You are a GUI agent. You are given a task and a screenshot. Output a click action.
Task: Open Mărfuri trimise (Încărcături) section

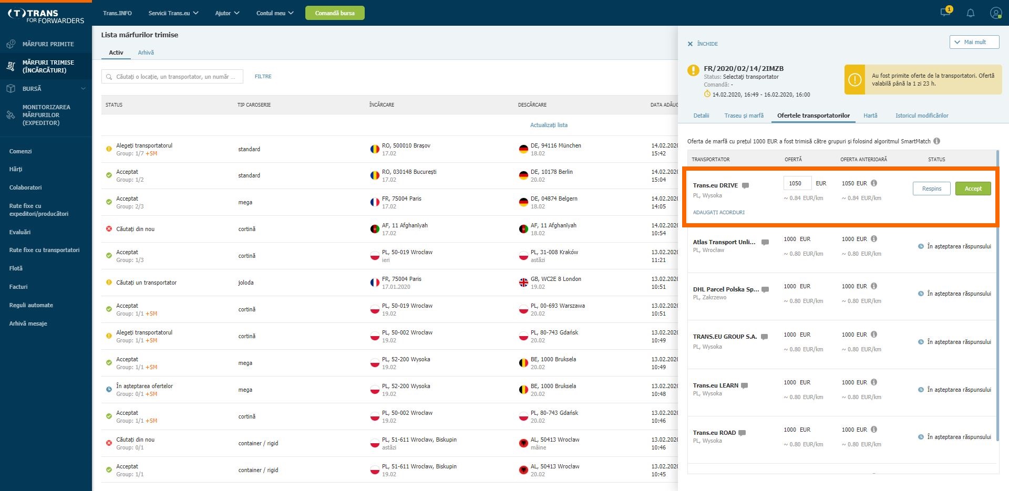(46, 66)
